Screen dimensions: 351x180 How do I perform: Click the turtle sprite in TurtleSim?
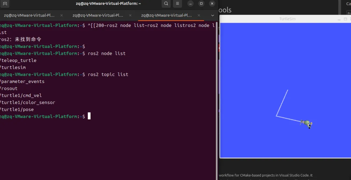(x=307, y=124)
